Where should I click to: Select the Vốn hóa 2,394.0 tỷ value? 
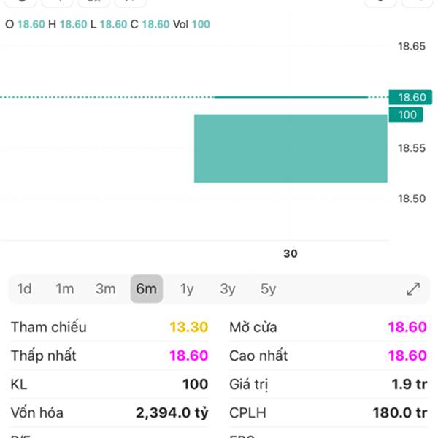click(172, 412)
